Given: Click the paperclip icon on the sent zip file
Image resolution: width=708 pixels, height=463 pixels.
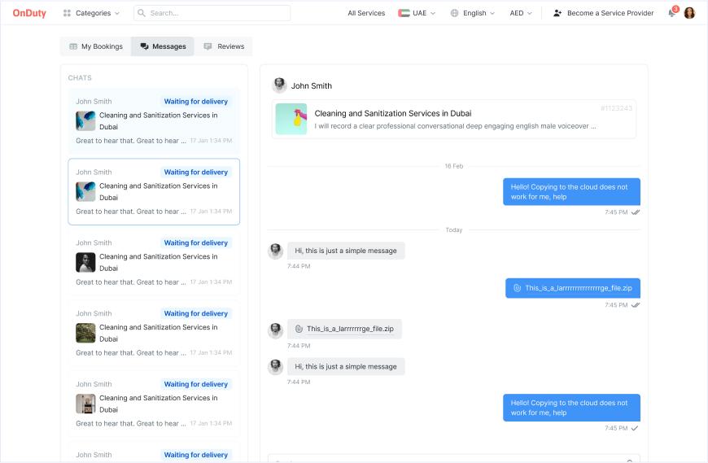Looking at the screenshot, I should 518,288.
